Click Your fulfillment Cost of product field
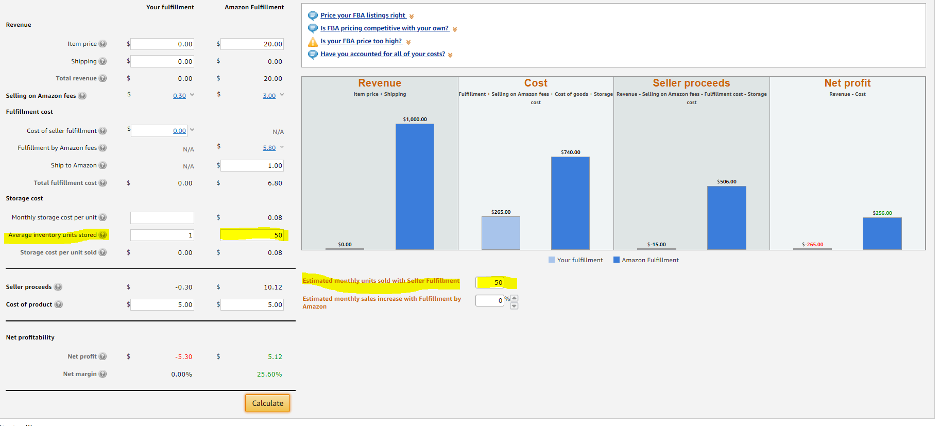 (162, 304)
